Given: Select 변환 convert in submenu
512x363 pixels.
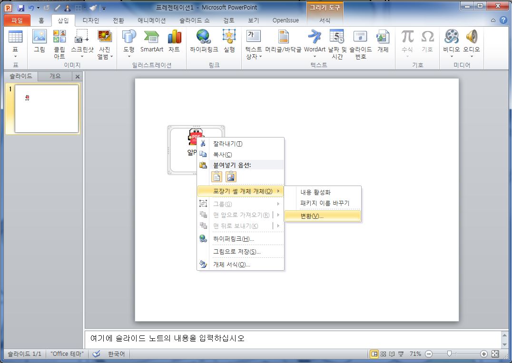Looking at the screenshot, I should 323,216.
